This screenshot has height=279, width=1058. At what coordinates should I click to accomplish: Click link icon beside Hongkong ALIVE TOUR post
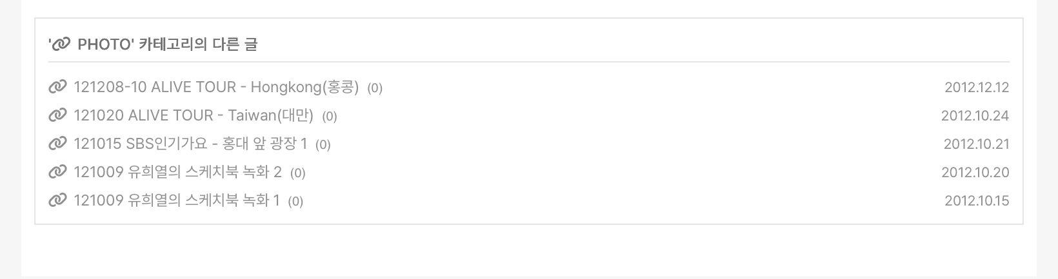pos(57,87)
